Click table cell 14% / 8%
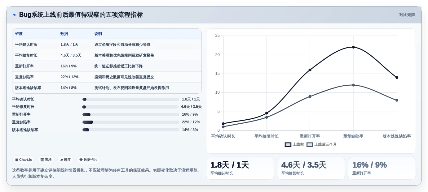The image size is (428, 192). [x=68, y=88]
